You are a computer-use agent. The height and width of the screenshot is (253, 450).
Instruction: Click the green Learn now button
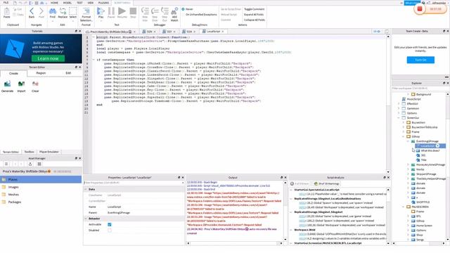pos(48,58)
